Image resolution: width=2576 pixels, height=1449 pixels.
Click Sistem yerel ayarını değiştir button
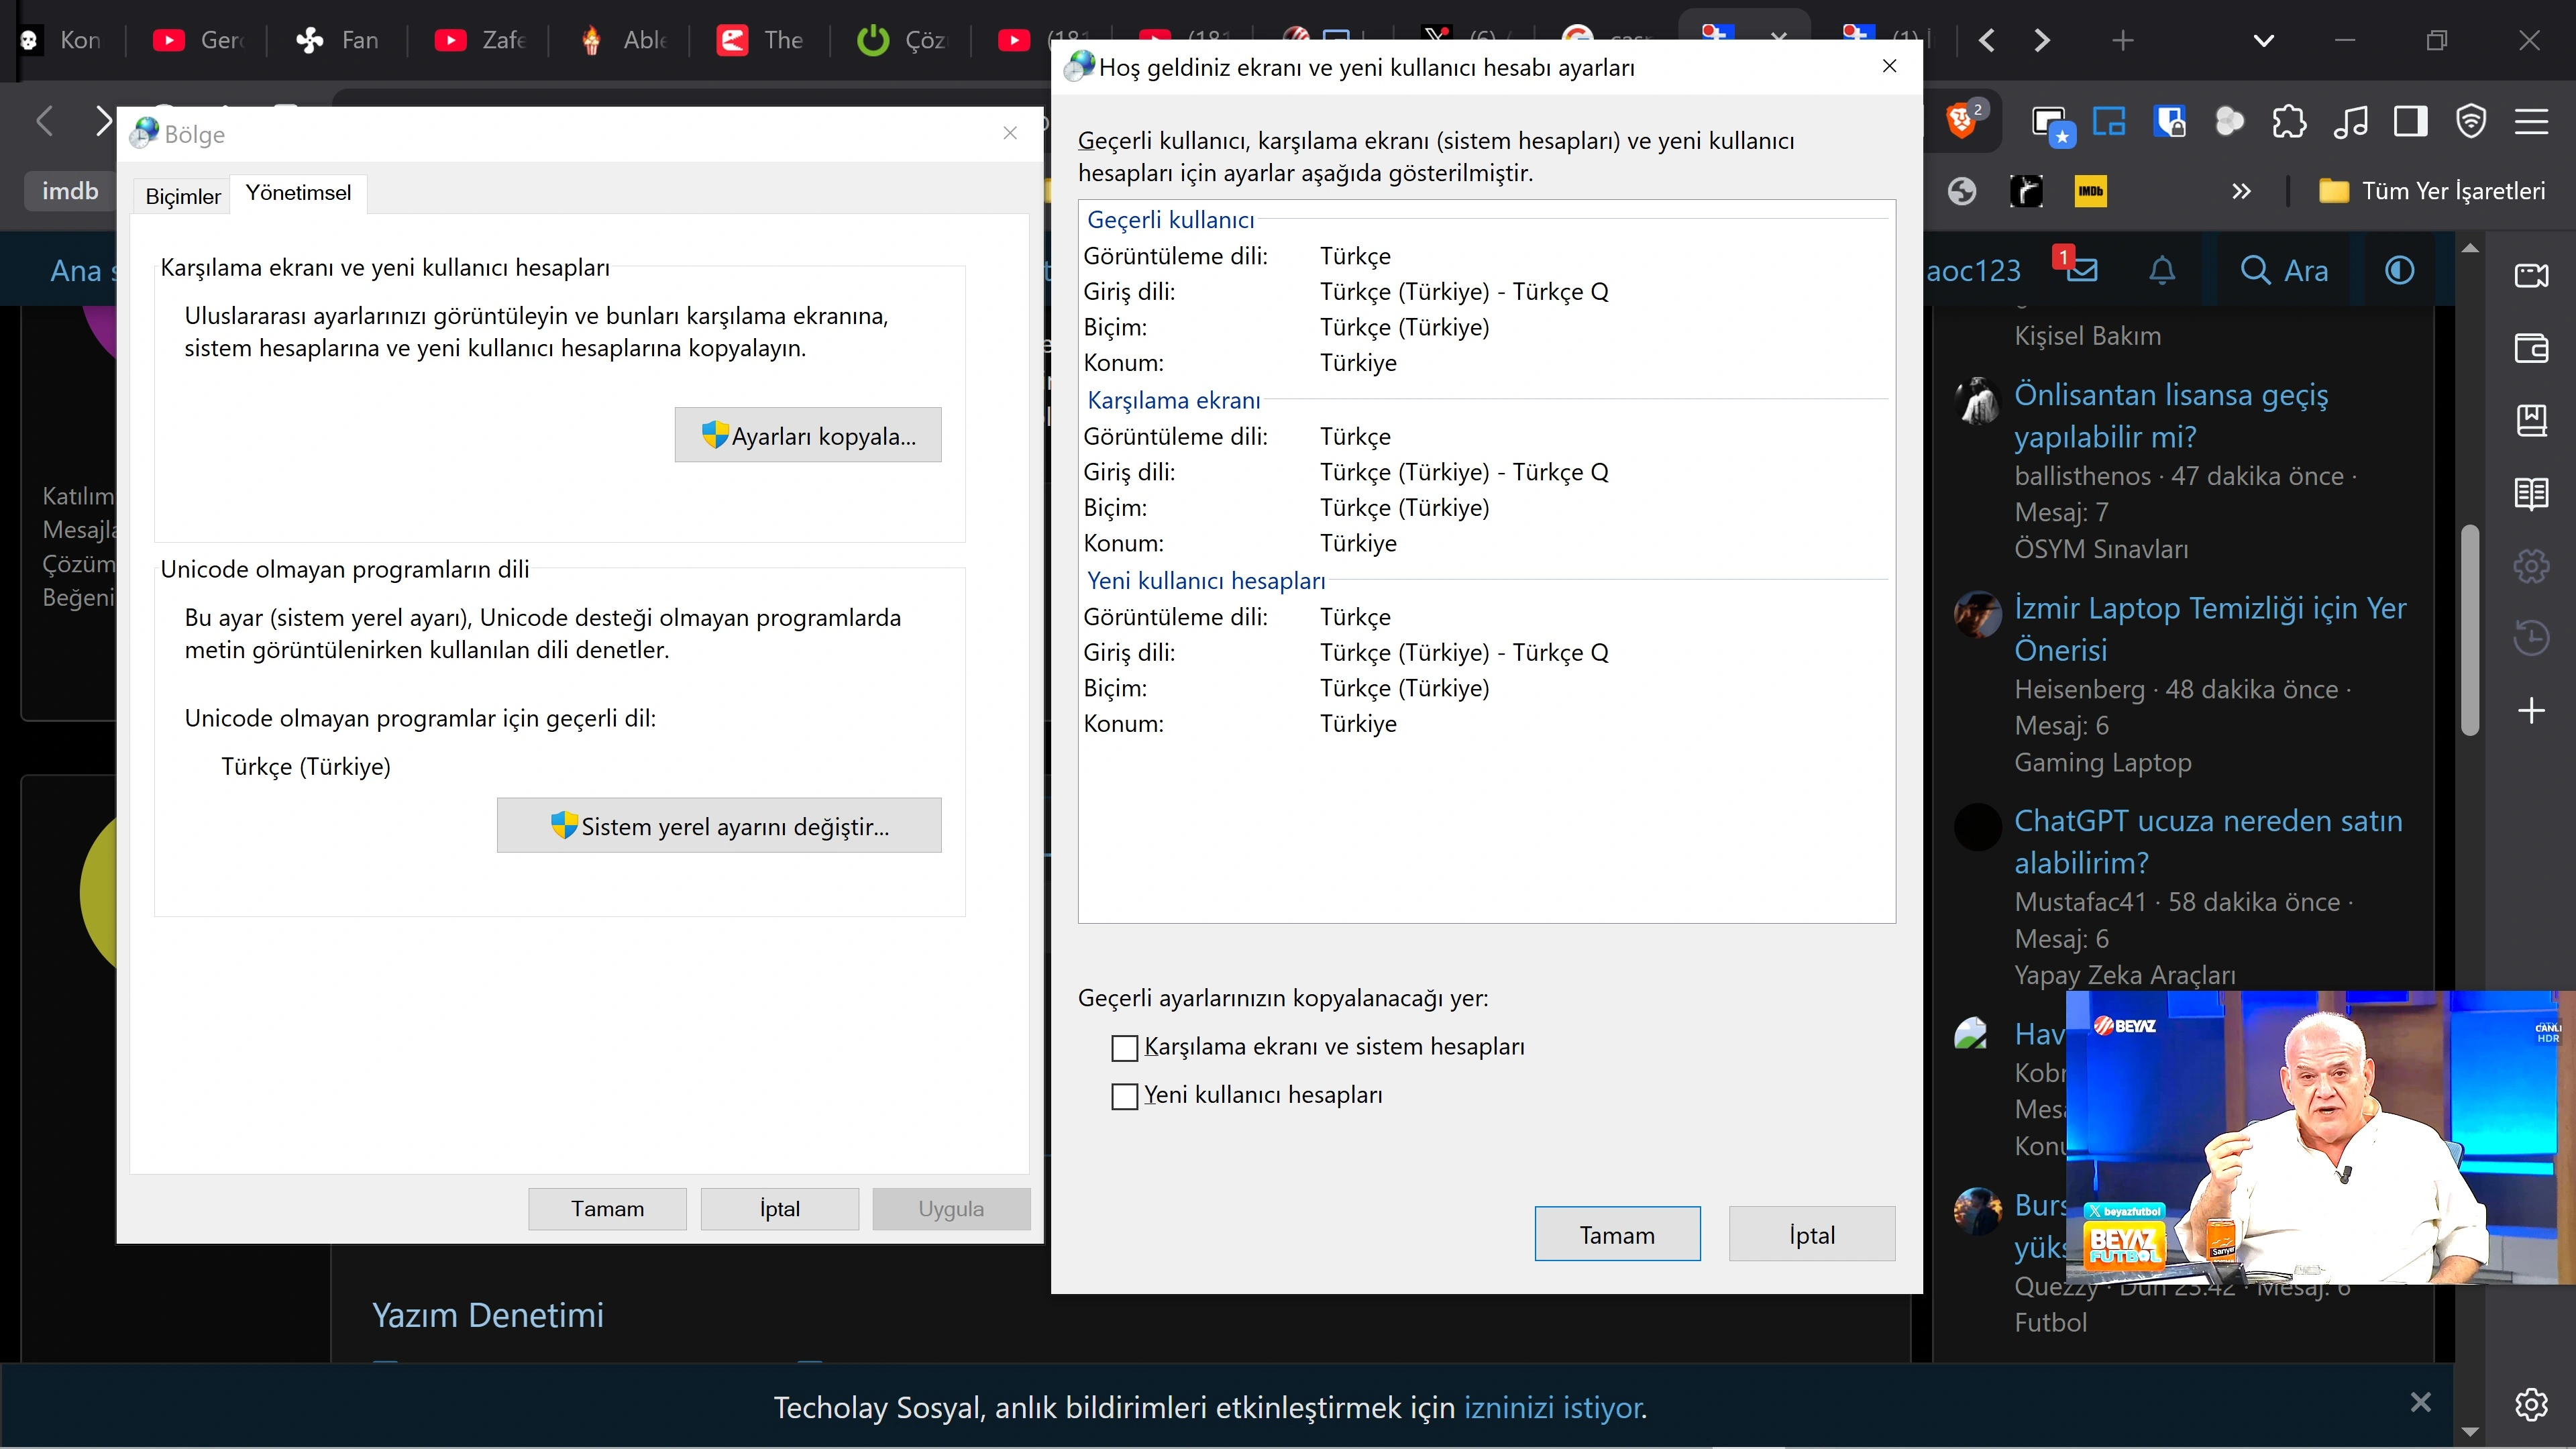[719, 825]
